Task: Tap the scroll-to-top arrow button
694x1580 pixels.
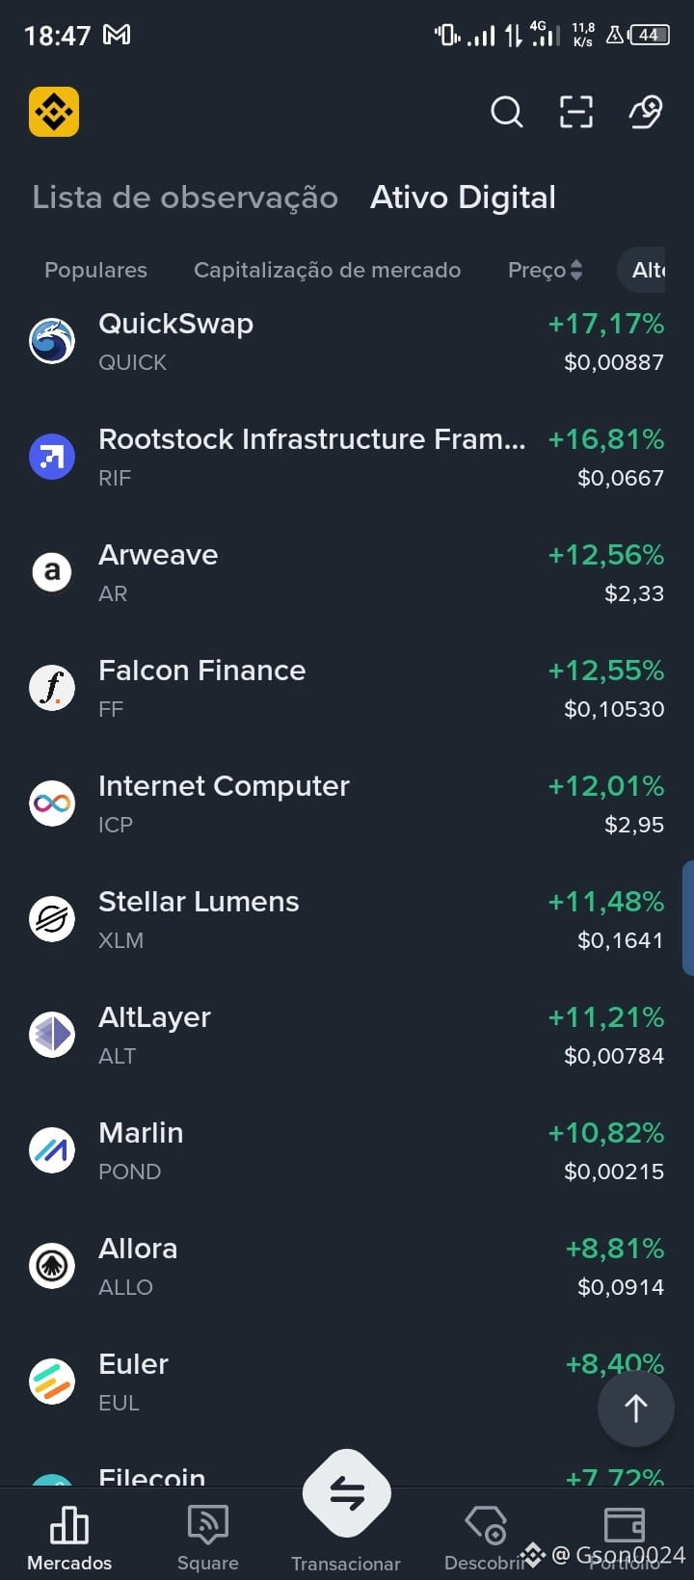Action: (x=636, y=1409)
